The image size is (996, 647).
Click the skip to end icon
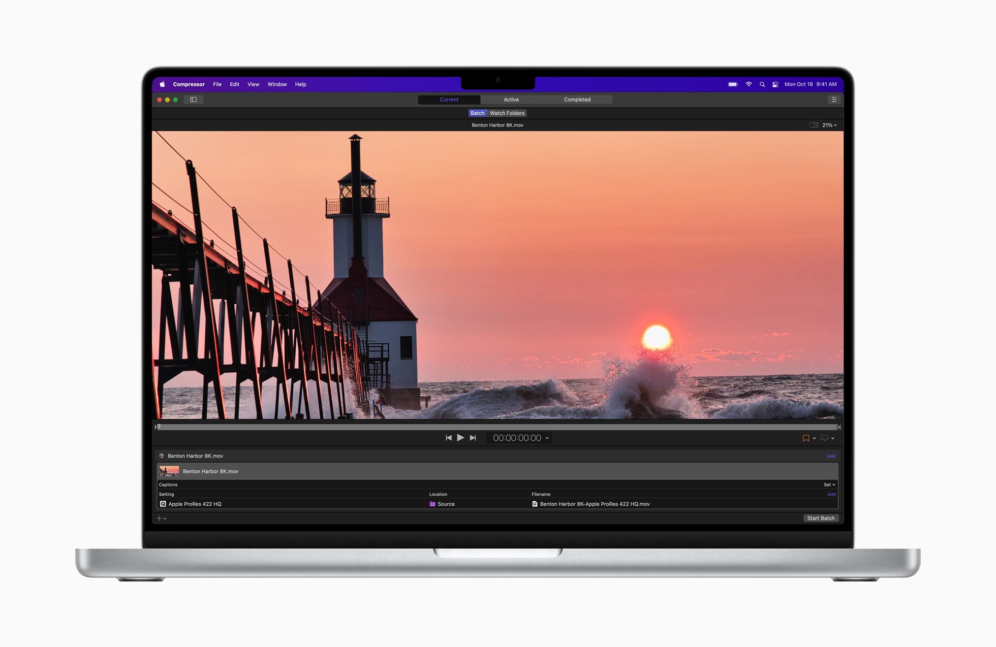coord(474,437)
